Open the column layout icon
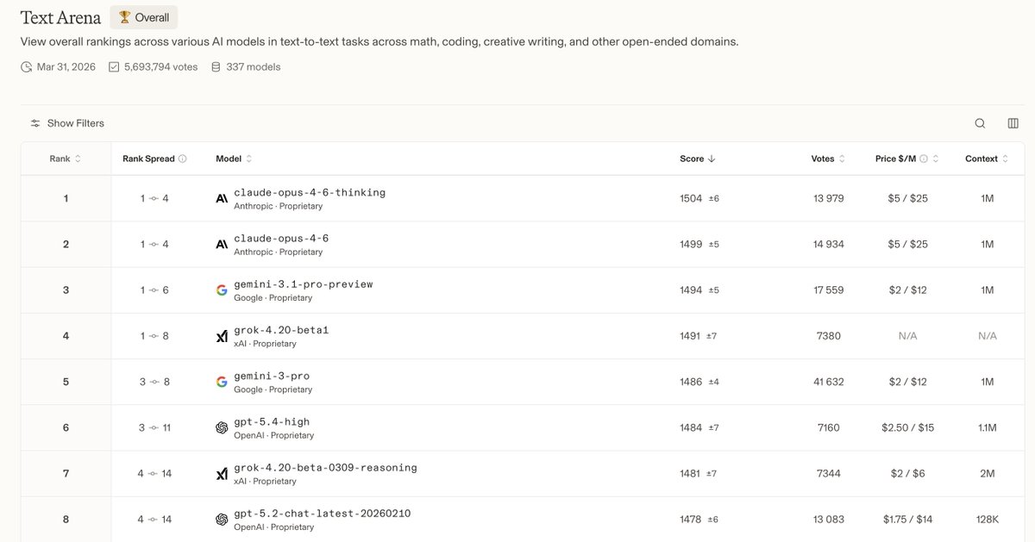 point(1013,123)
